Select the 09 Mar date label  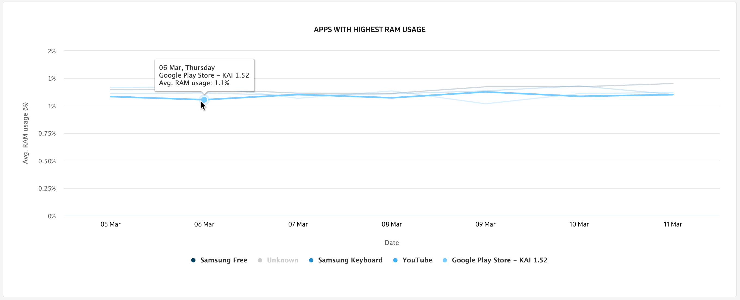(485, 224)
